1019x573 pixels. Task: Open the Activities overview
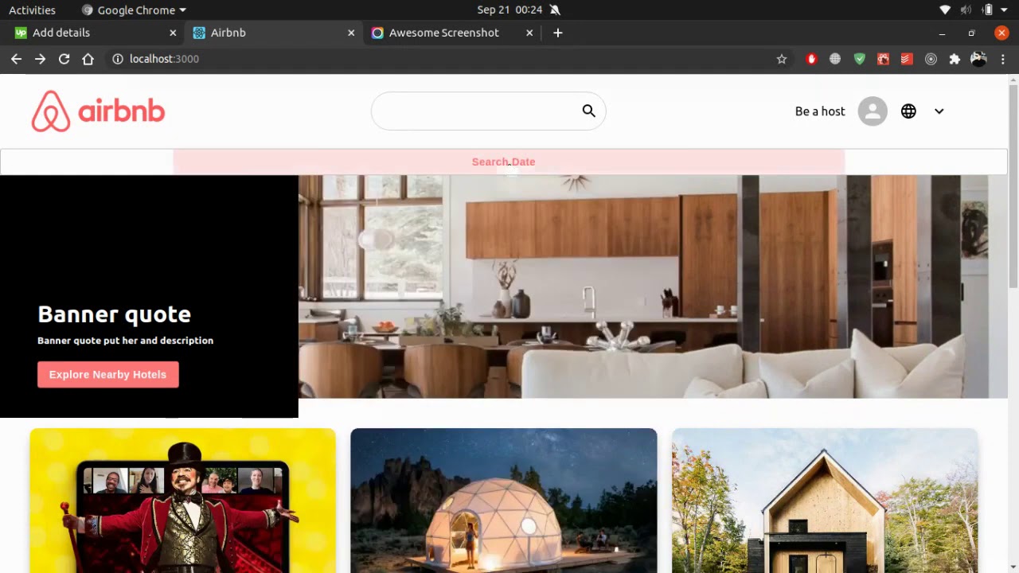tap(32, 10)
